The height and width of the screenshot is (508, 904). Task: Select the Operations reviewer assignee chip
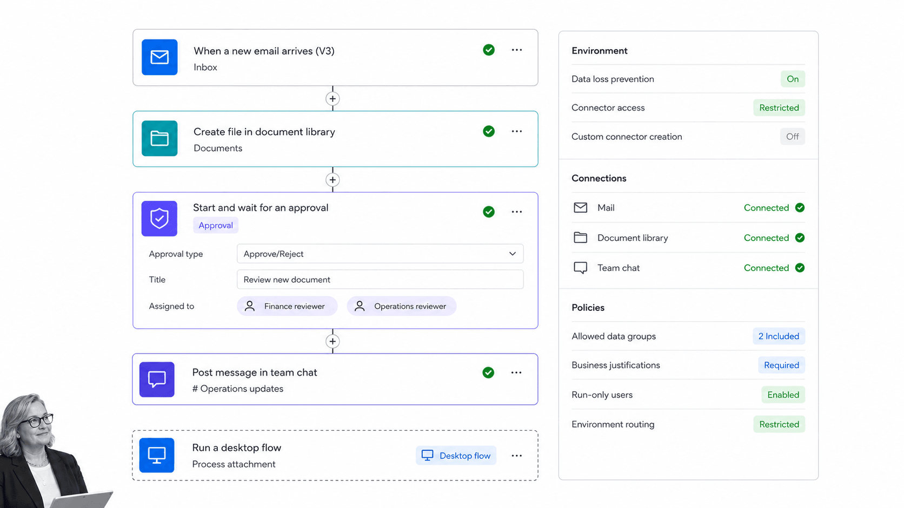[402, 306]
